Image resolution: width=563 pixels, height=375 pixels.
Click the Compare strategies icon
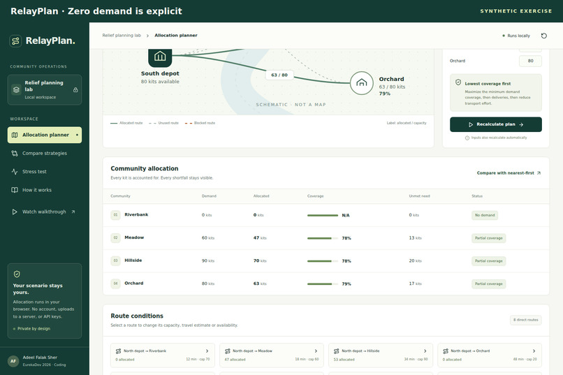(x=15, y=153)
